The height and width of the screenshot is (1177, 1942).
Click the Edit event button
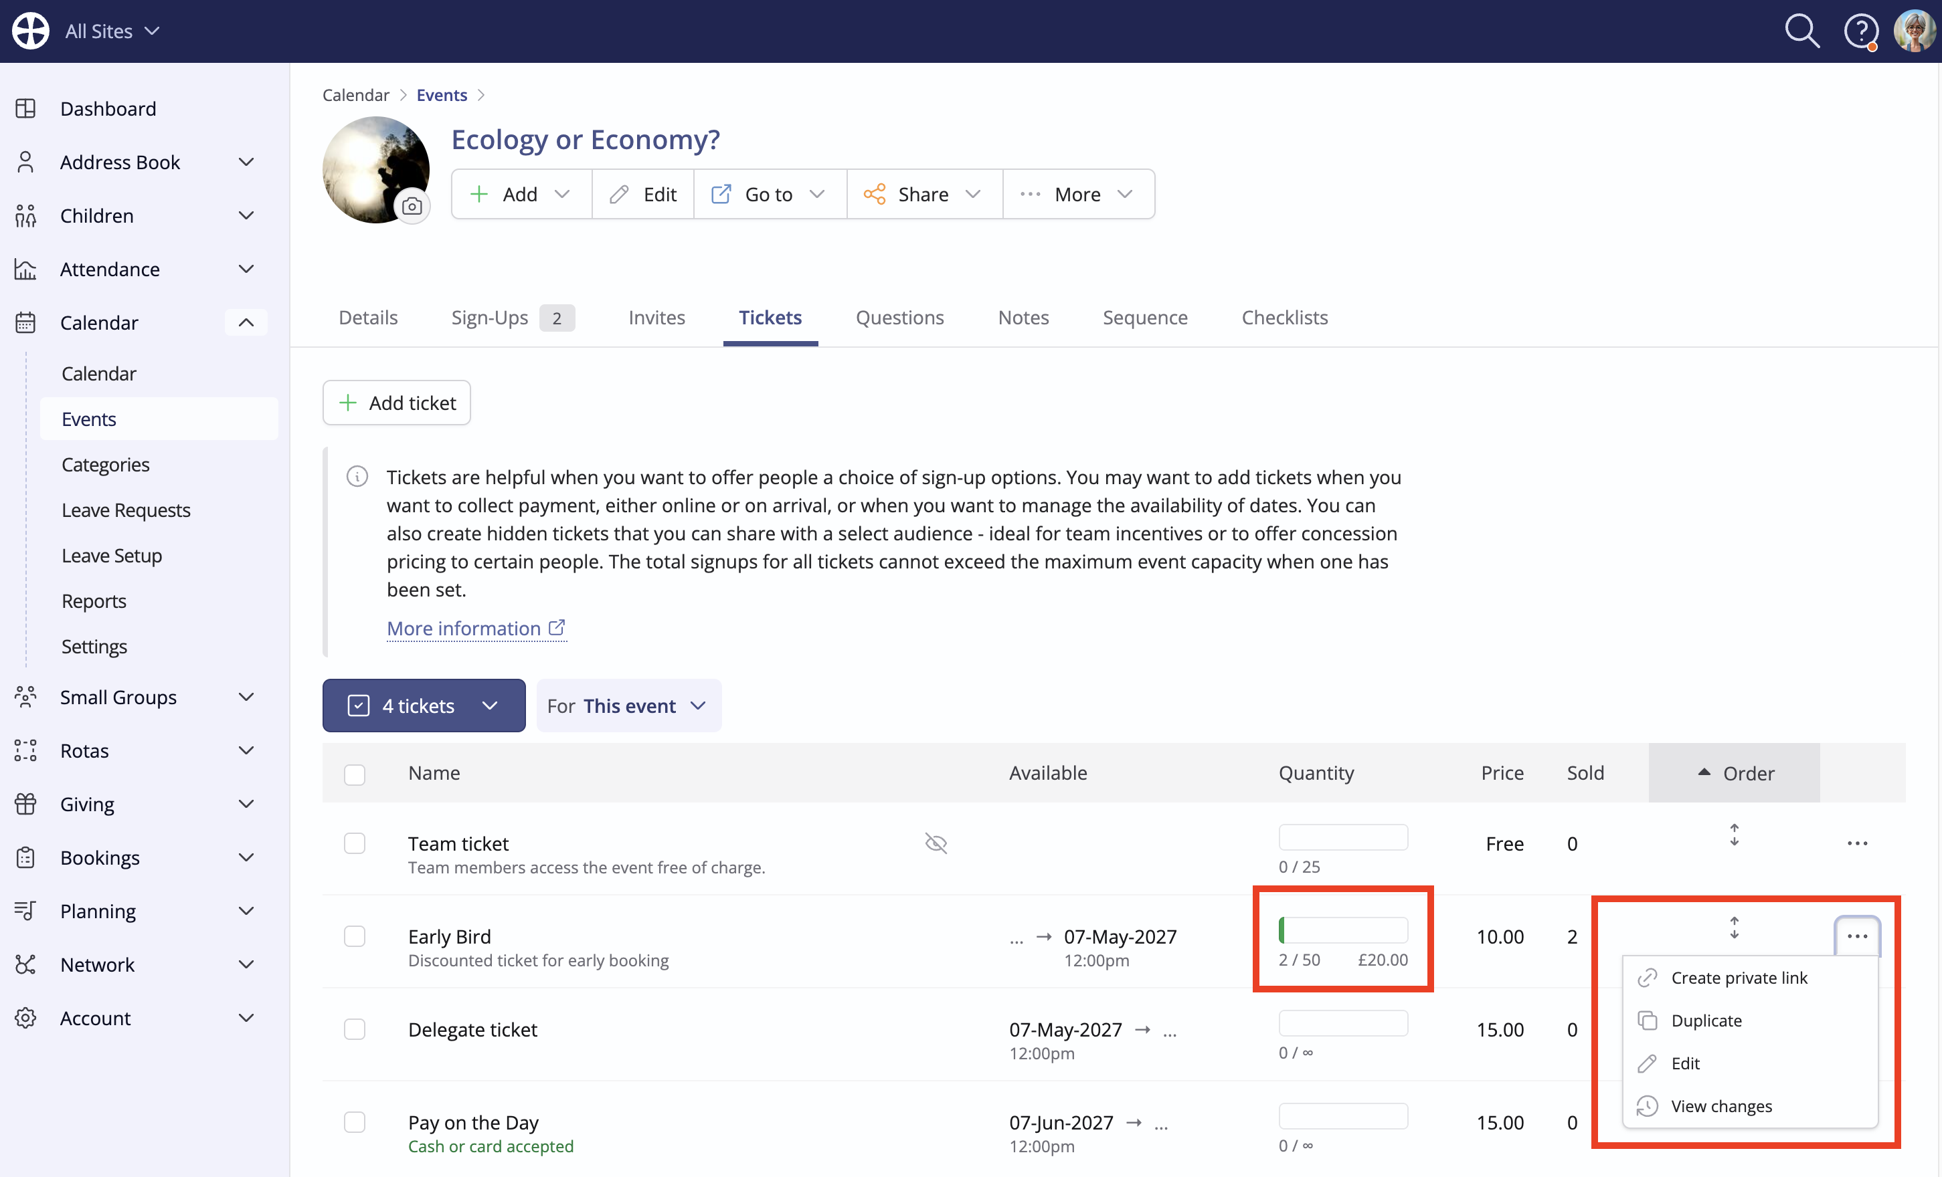[643, 194]
